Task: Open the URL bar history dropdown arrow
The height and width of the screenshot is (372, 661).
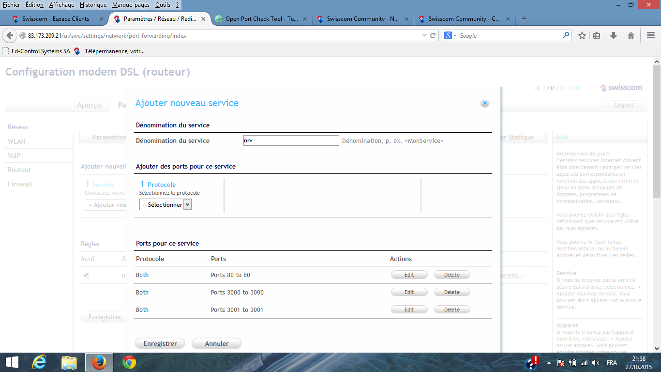Action: 424,35
